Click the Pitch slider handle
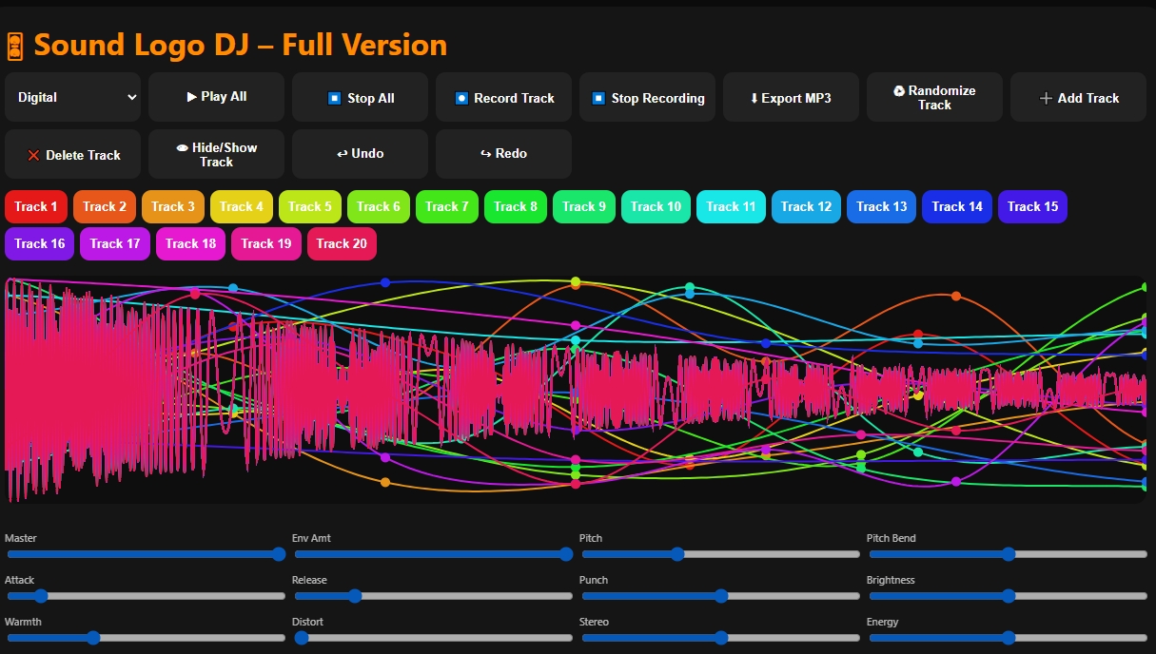Viewport: 1156px width, 654px height. pos(677,554)
